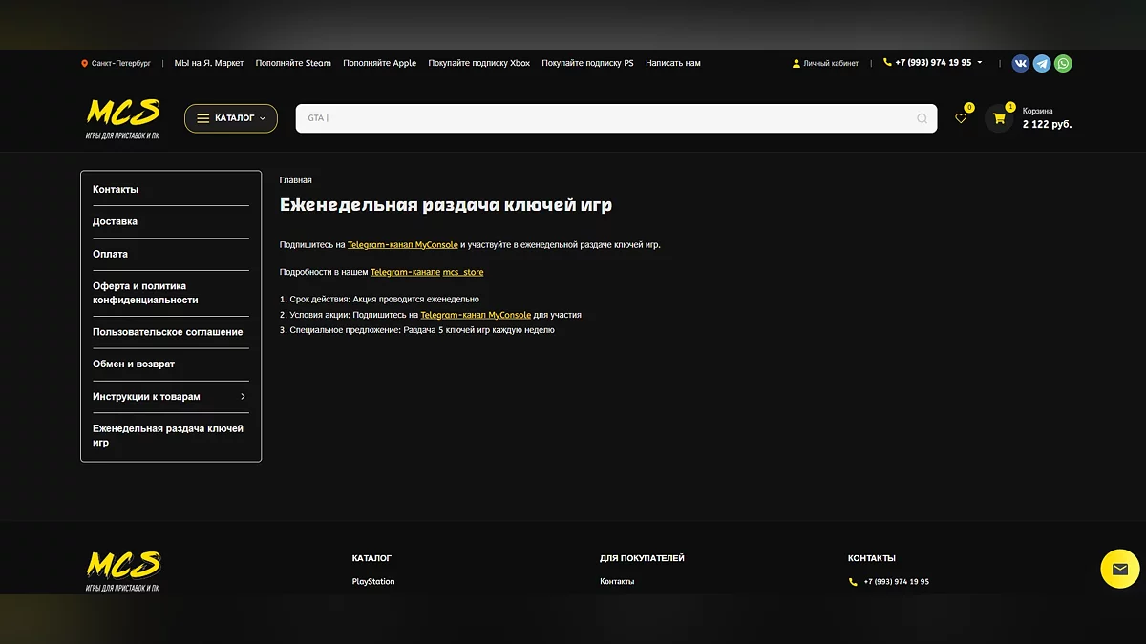Viewport: 1146px width, 644px height.
Task: Open the VK social network icon
Action: pos(1021,63)
